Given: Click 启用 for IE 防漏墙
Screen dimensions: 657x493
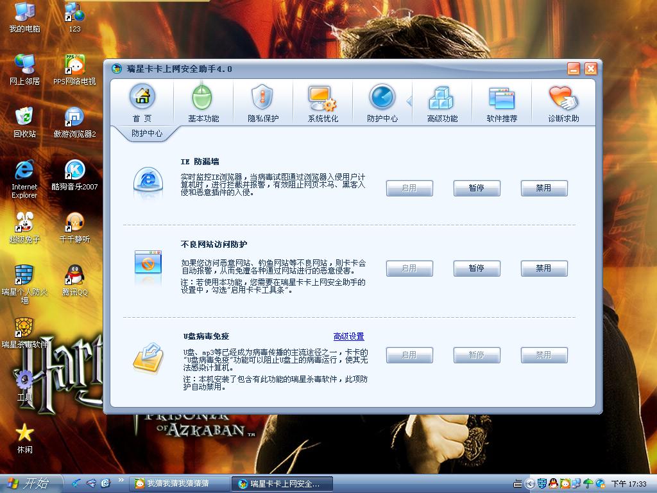Looking at the screenshot, I should (x=409, y=188).
